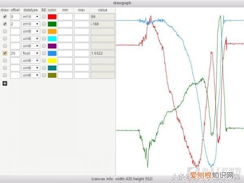
Task: Expand the float datatype dropdown
Action: (x=30, y=53)
